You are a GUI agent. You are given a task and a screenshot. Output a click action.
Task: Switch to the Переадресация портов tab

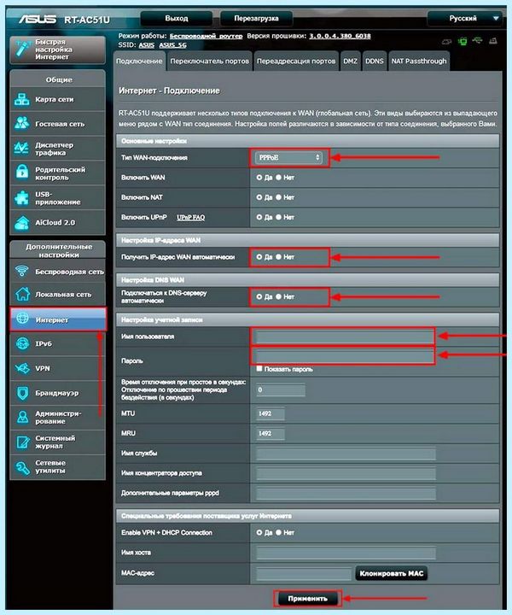click(x=296, y=61)
